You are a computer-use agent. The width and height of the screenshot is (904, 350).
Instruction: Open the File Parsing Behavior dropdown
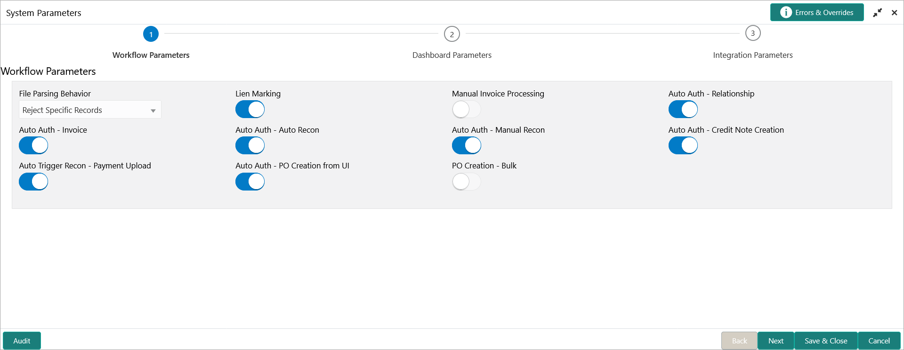[89, 110]
